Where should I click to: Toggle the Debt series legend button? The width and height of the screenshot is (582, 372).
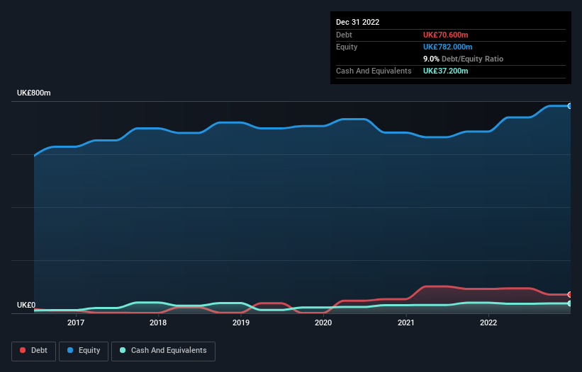coord(33,351)
